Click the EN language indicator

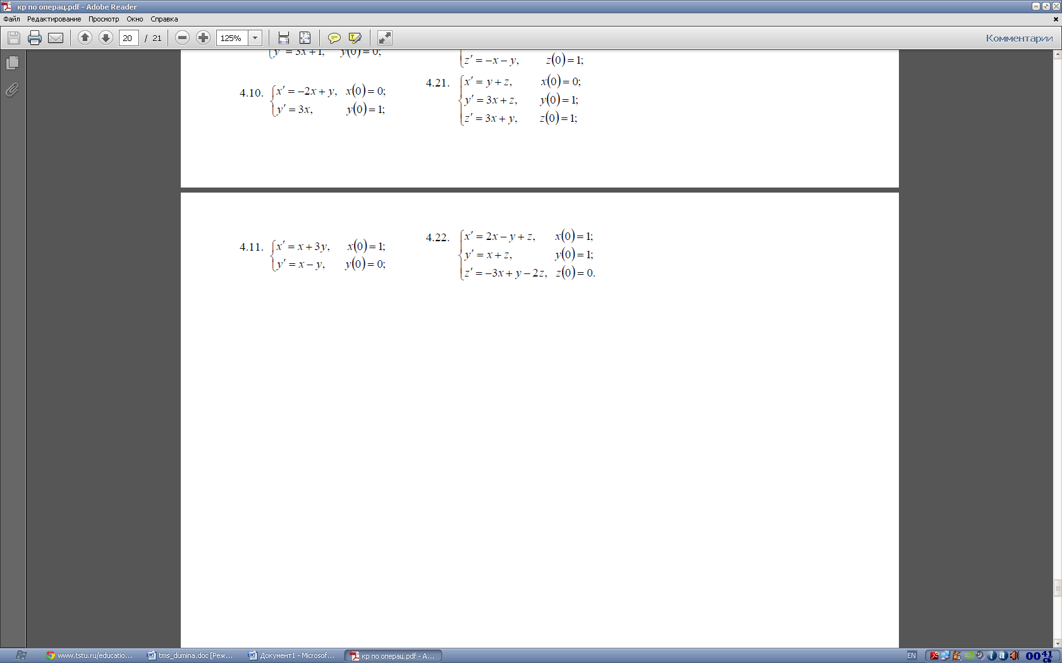[911, 655]
